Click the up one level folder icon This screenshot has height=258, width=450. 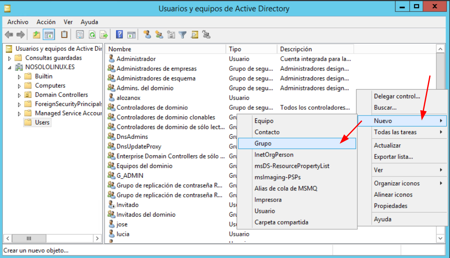(x=37, y=35)
